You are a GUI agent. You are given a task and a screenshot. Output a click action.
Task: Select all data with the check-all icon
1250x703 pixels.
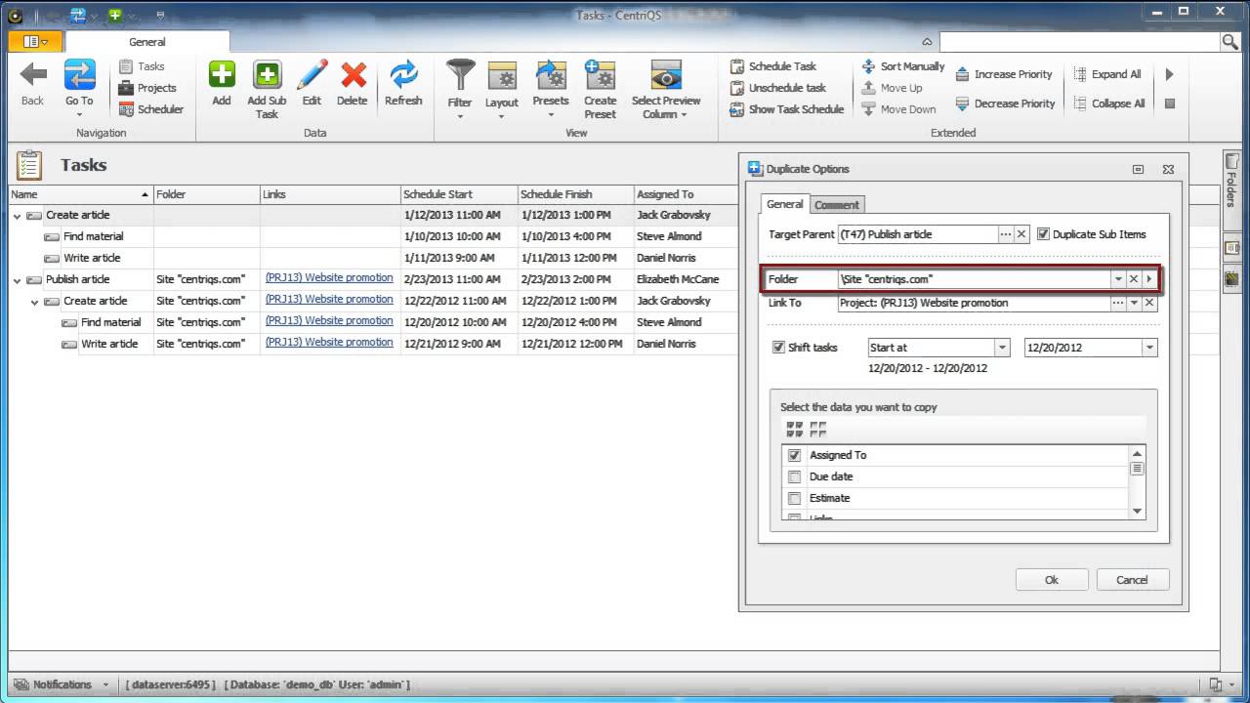795,430
